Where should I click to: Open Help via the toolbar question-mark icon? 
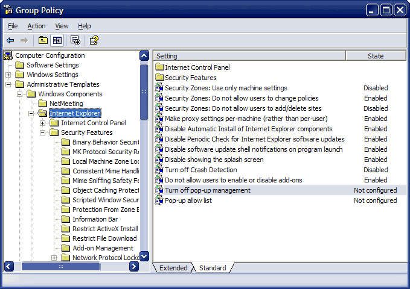tap(94, 40)
